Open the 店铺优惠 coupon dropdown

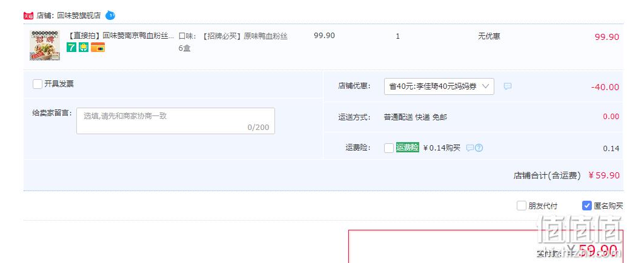click(x=439, y=86)
